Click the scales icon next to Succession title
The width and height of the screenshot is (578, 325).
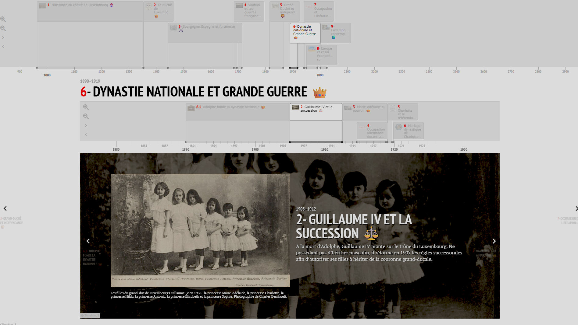[x=371, y=234]
